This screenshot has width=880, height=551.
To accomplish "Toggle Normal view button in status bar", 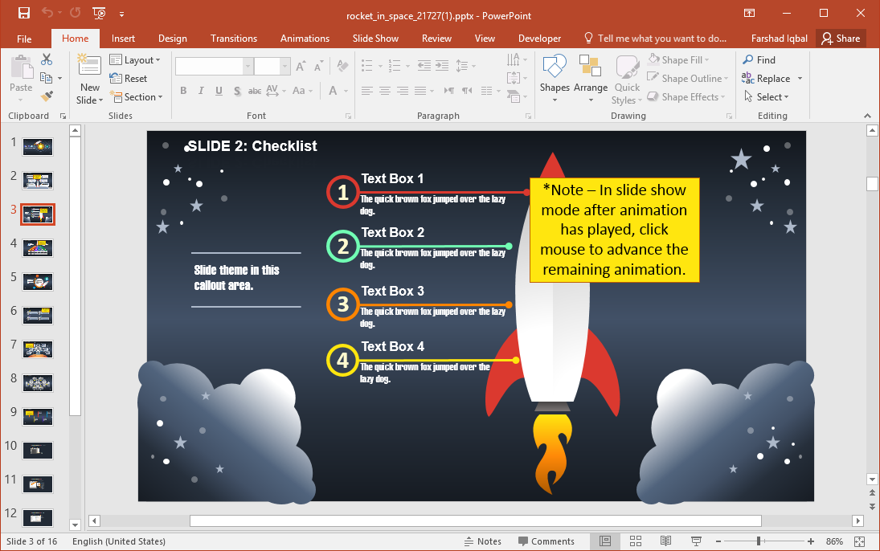I will click(x=605, y=541).
